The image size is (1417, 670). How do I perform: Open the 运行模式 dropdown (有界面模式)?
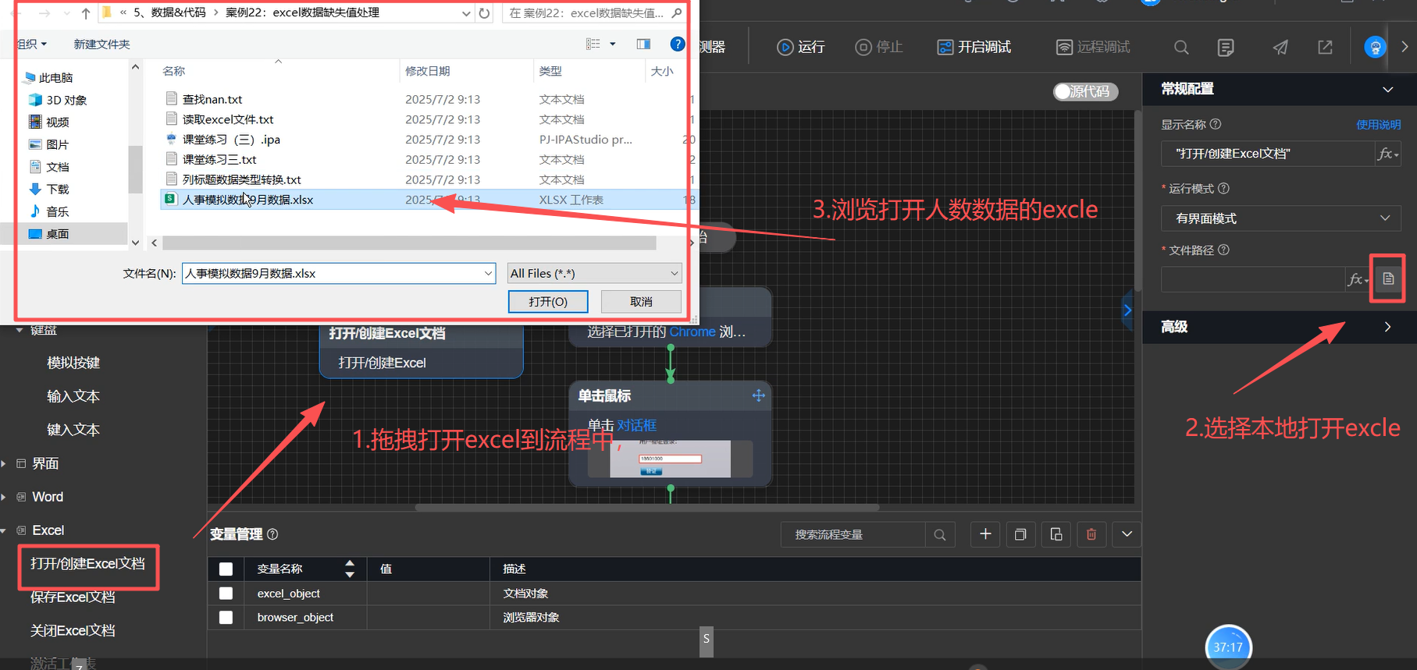tap(1280, 218)
